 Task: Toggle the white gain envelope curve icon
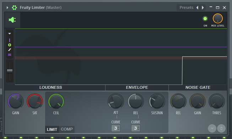[10, 50]
